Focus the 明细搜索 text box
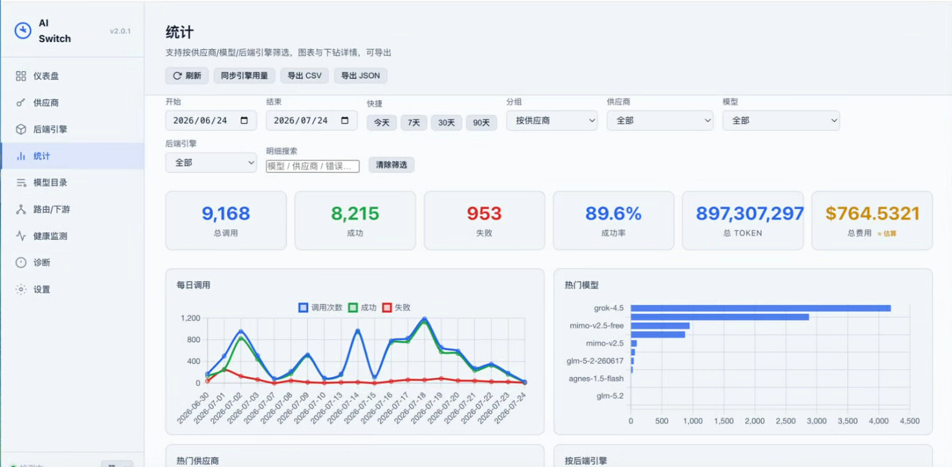Viewport: 952px width, 467px height. click(313, 166)
